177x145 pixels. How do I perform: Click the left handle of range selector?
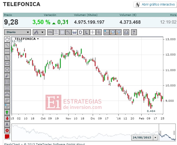click(160, 133)
